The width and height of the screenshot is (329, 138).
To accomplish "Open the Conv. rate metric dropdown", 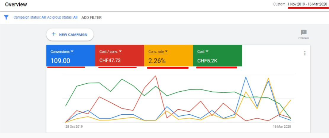I will pos(166,51).
